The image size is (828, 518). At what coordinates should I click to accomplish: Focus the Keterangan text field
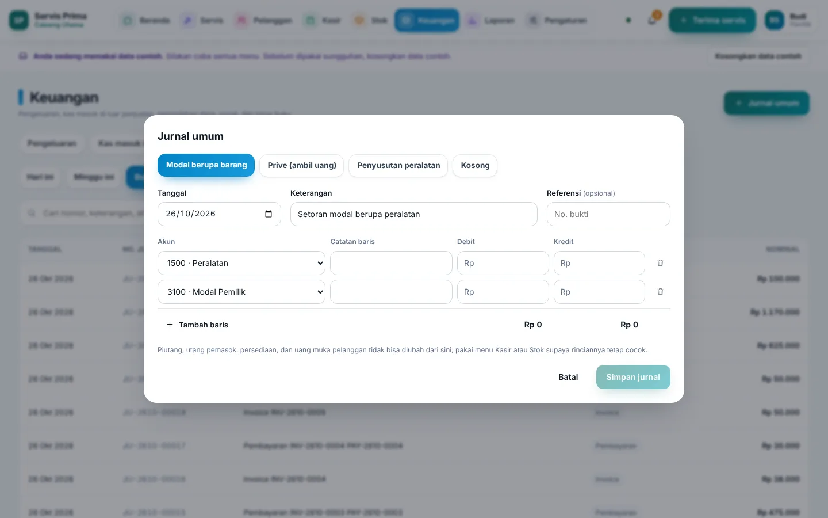[x=414, y=214]
